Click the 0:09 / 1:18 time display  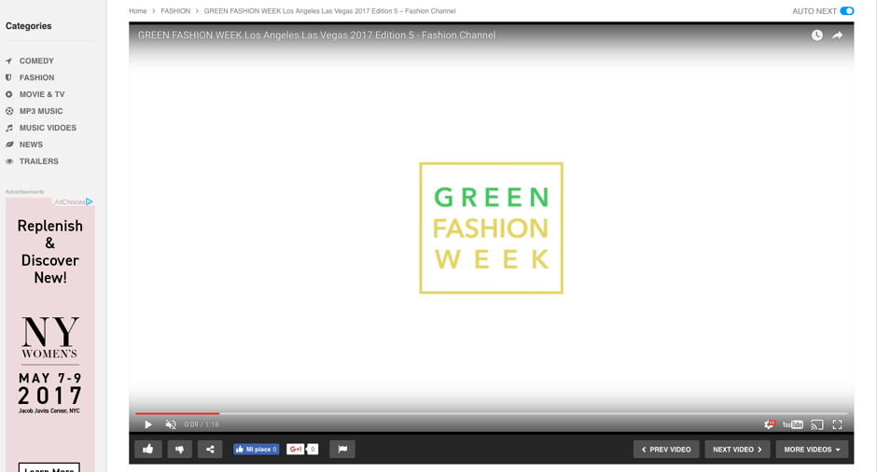[202, 424]
